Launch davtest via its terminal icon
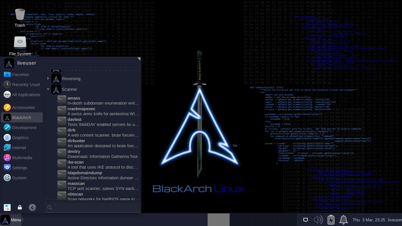The width and height of the screenshot is (402, 226). click(x=62, y=121)
